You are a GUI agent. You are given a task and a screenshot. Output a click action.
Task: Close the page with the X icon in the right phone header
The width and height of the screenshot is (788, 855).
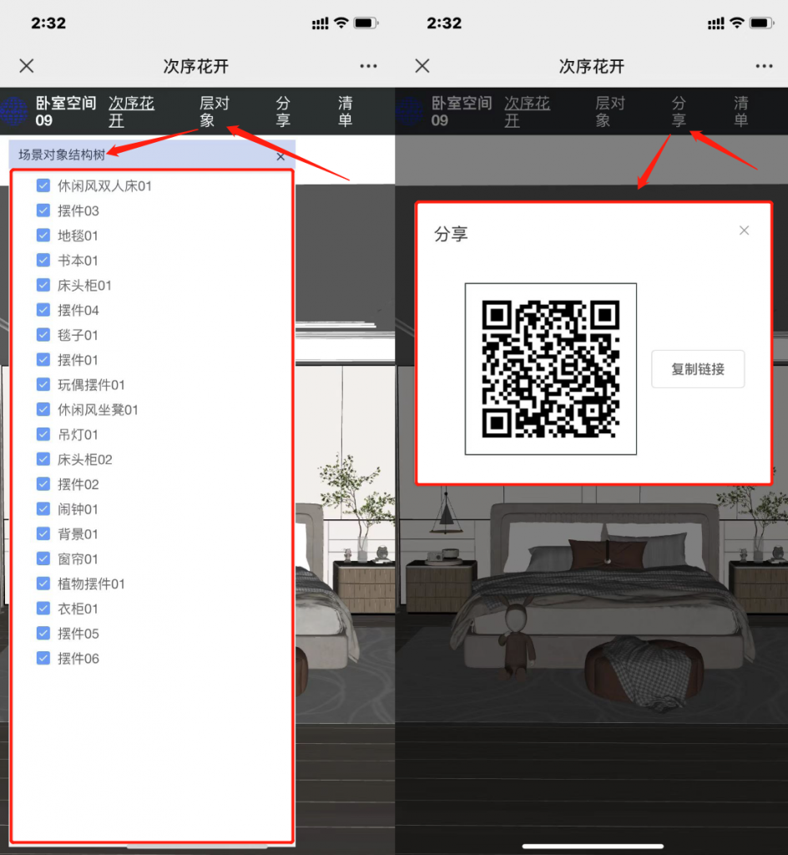[x=422, y=66]
